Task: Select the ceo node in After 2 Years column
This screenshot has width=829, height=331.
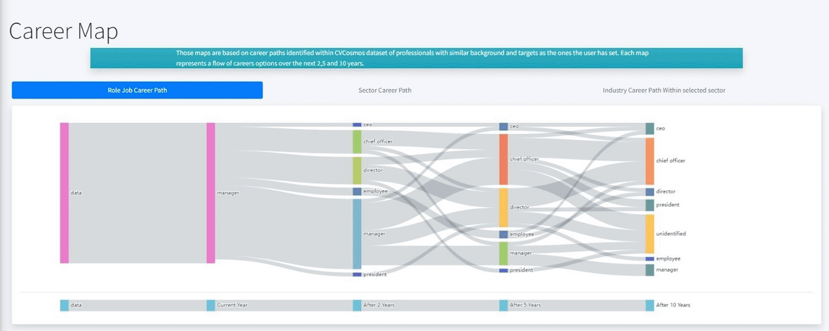Action: 357,125
